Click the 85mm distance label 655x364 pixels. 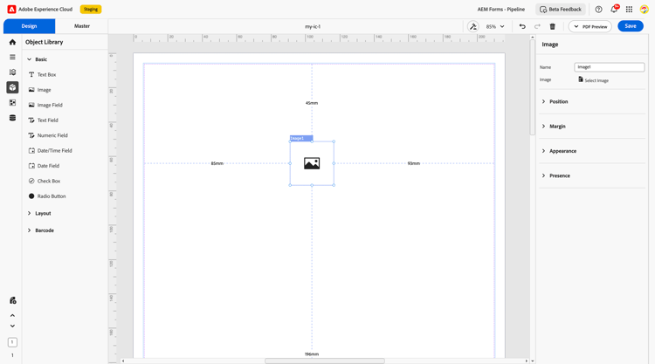(217, 163)
